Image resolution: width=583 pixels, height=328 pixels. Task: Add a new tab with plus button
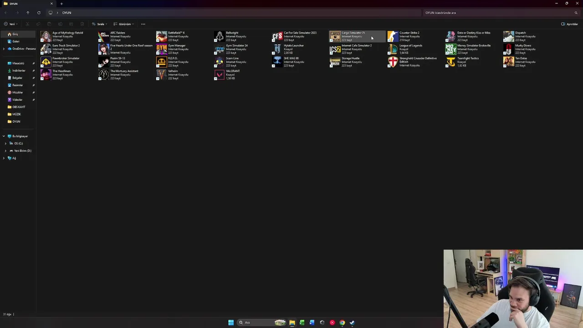(x=61, y=4)
